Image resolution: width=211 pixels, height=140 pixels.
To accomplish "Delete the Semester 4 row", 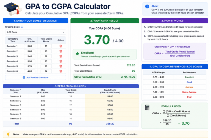I will pos(60,61).
